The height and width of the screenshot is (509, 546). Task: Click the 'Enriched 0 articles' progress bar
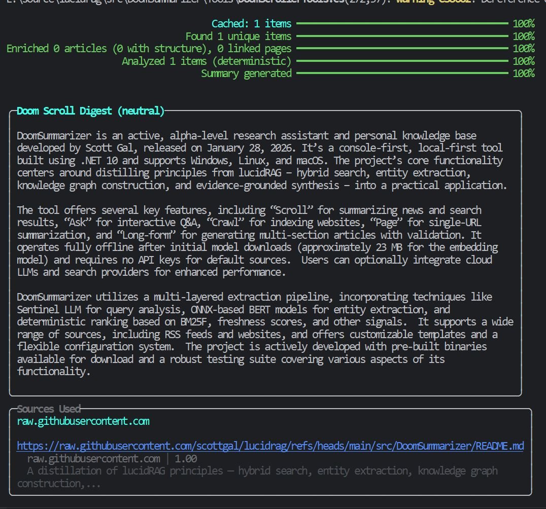pyautogui.click(x=402, y=48)
